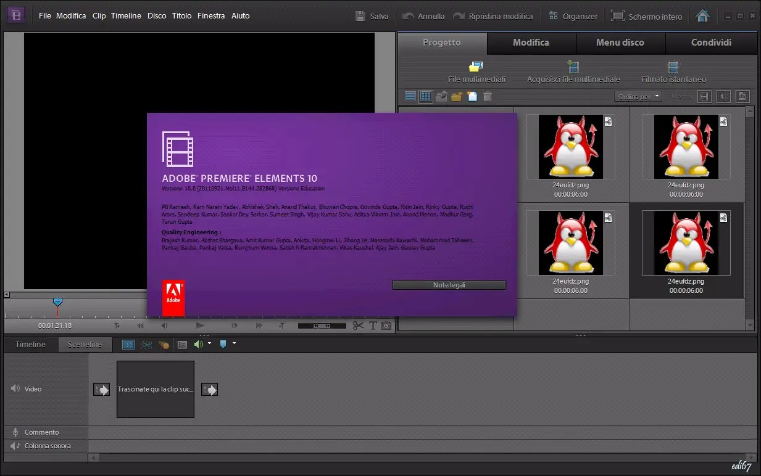This screenshot has height=476, width=761.
Task: Open the Ordina per dropdown
Action: [x=638, y=96]
